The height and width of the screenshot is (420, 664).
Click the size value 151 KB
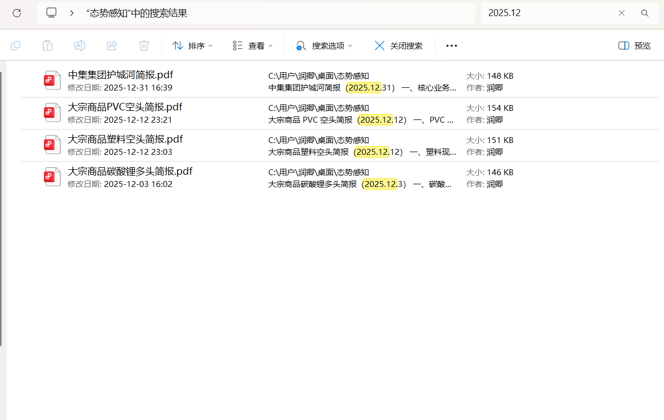tap(500, 140)
